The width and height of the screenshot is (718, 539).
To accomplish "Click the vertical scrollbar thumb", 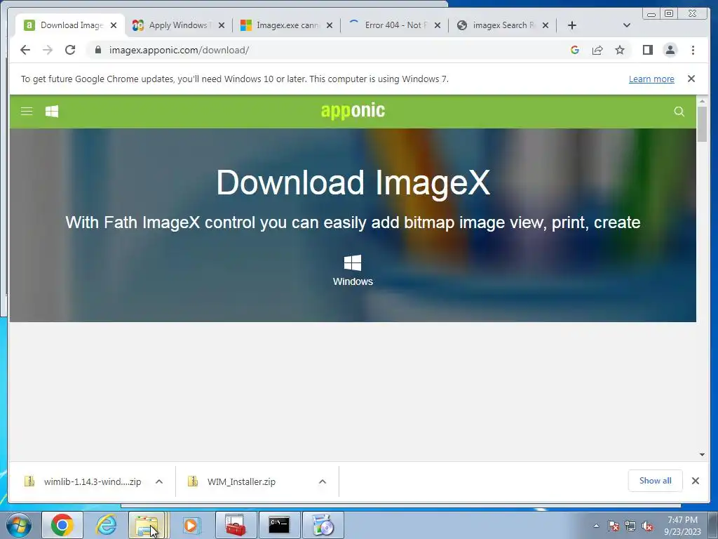I will [702, 124].
